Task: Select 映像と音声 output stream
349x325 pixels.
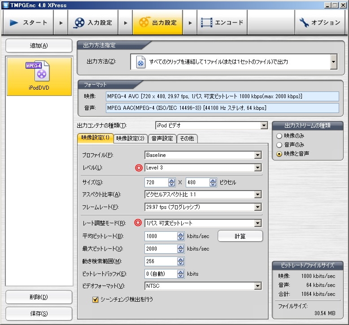Action: pos(279,154)
